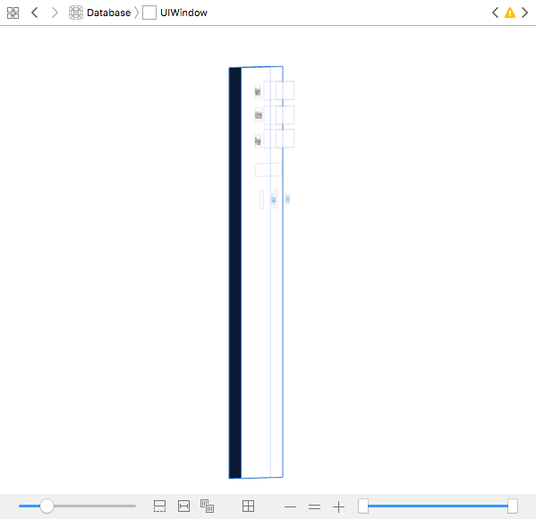Reset the viewing area orientation
The image size is (536, 519).
pyautogui.click(x=248, y=506)
